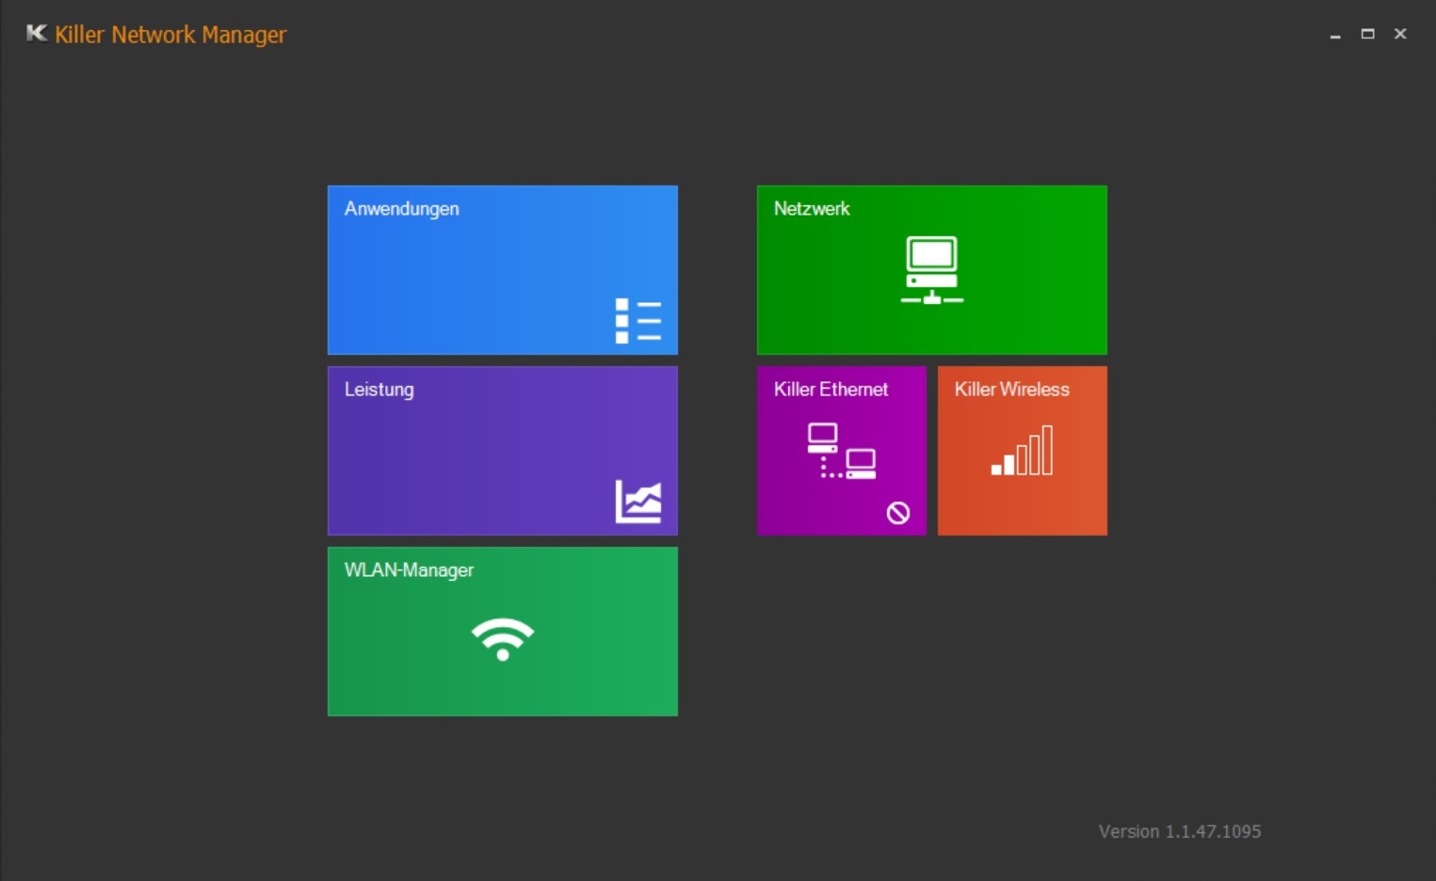Open the Anwendungen tile

pyautogui.click(x=503, y=270)
